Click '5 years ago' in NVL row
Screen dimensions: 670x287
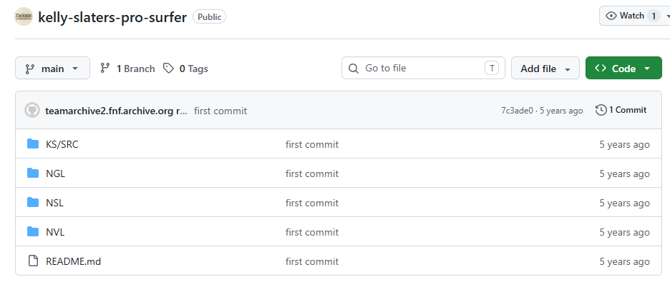pos(624,233)
